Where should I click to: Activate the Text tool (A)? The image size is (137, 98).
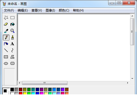(x=12, y=44)
